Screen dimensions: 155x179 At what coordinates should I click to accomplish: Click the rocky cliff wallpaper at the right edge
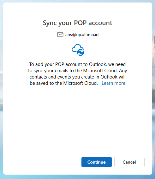pos(154,68)
